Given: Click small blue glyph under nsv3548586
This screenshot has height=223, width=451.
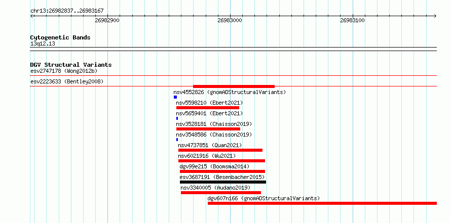Looking at the screenshot, I should [177, 140].
